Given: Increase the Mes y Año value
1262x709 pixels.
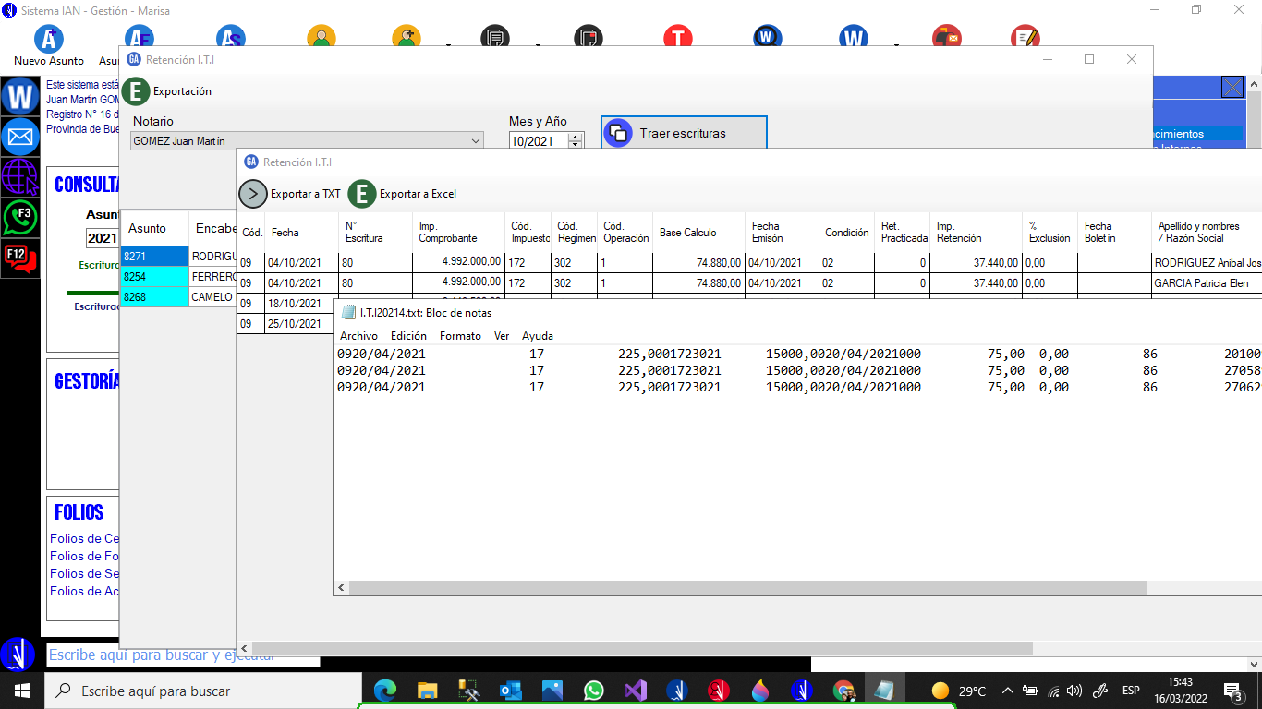Looking at the screenshot, I should (576, 137).
